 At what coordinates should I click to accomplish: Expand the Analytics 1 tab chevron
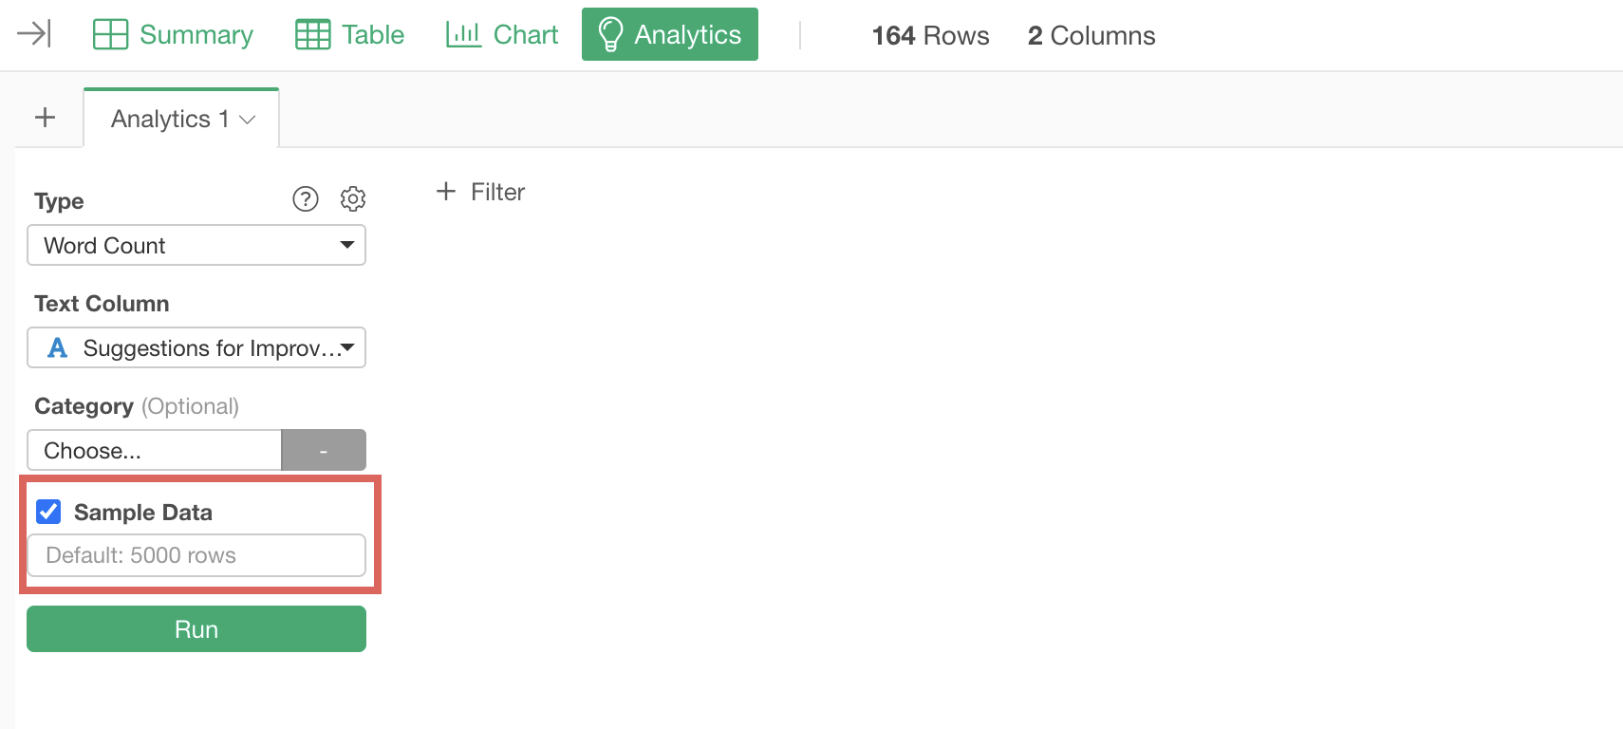(248, 120)
